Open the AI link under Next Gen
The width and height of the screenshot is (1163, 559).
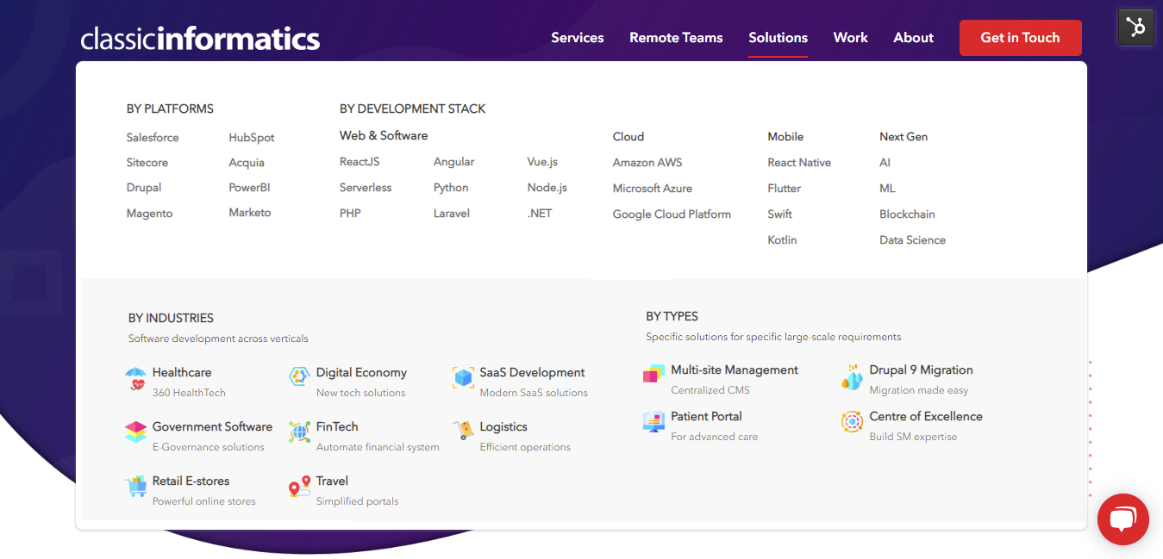pyautogui.click(x=885, y=163)
